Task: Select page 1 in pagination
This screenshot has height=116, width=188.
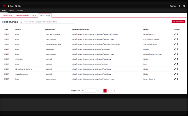Action: point(105,91)
